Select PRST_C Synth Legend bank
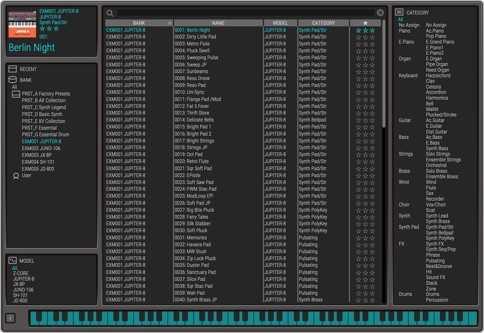The image size is (484, 333). [x=44, y=107]
